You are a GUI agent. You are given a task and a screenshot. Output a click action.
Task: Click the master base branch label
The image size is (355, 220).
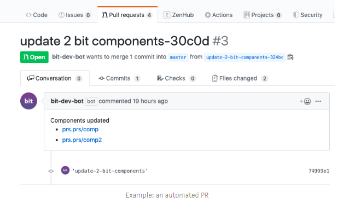tap(178, 57)
